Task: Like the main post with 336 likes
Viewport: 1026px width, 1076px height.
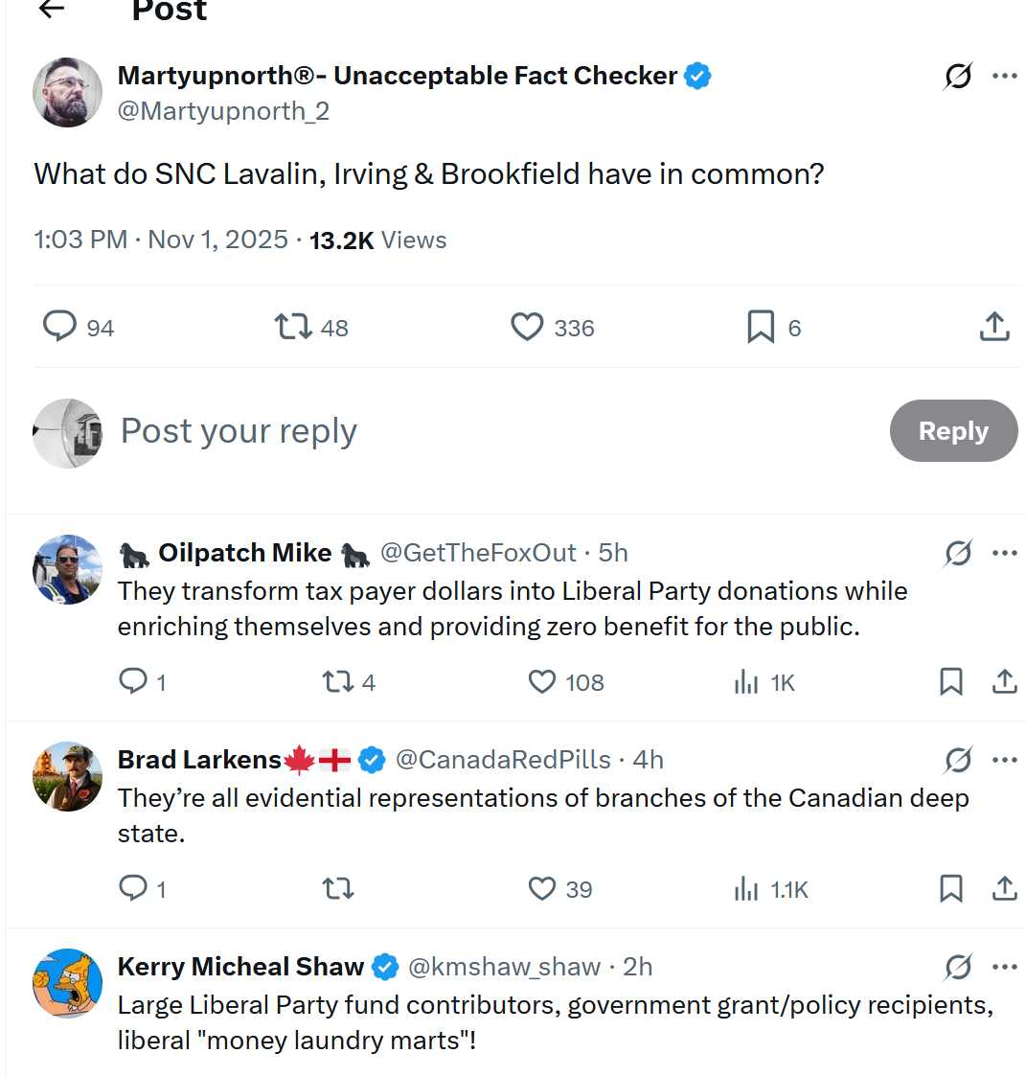Action: [x=527, y=327]
